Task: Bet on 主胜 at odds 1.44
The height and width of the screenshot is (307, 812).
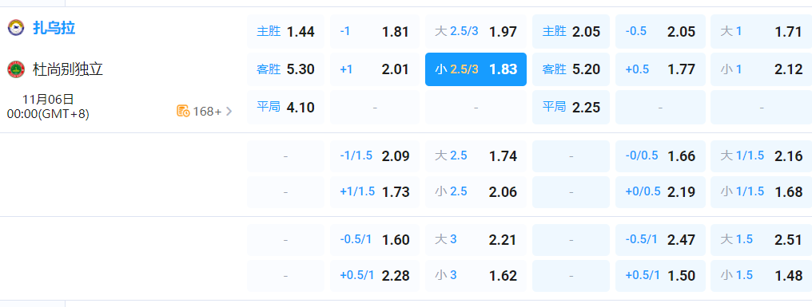Action: (x=286, y=32)
